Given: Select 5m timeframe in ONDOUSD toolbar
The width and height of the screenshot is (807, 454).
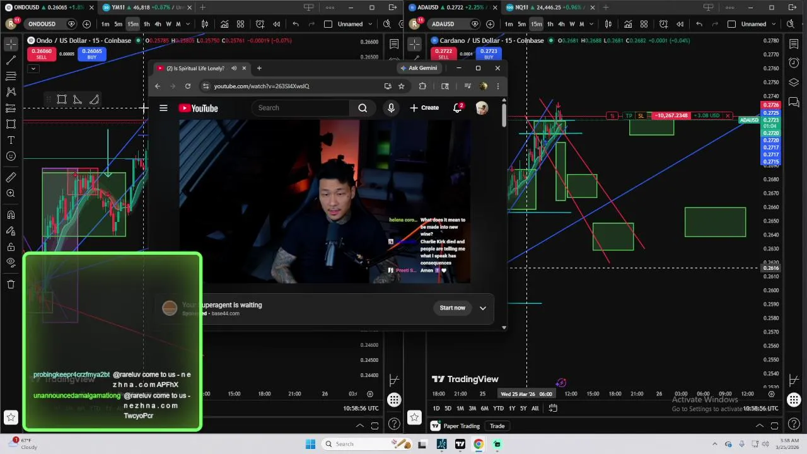Looking at the screenshot, I should coord(118,24).
